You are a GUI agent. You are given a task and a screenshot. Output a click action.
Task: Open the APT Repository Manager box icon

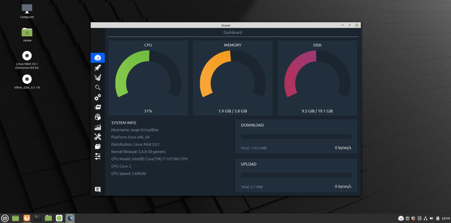click(98, 146)
